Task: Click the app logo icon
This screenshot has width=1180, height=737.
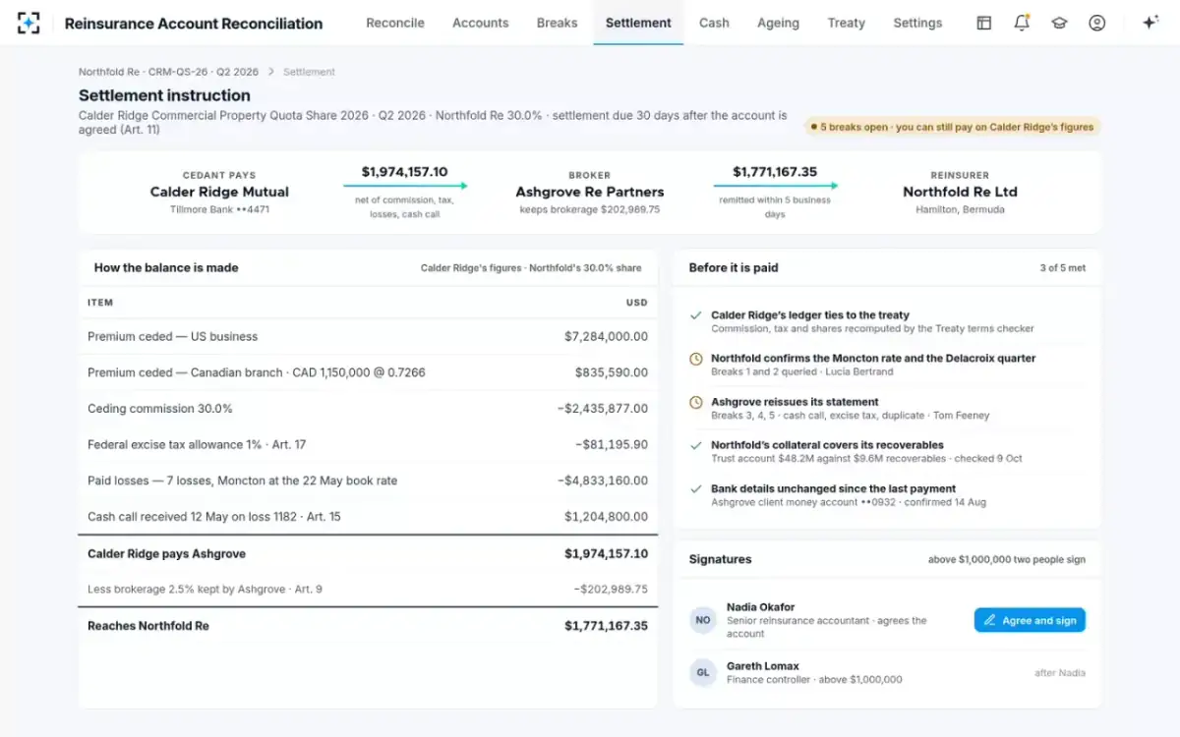Action: pyautogui.click(x=29, y=23)
